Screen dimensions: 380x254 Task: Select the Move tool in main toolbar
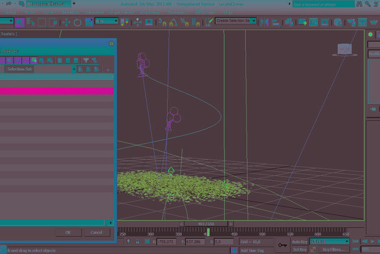(x=67, y=22)
